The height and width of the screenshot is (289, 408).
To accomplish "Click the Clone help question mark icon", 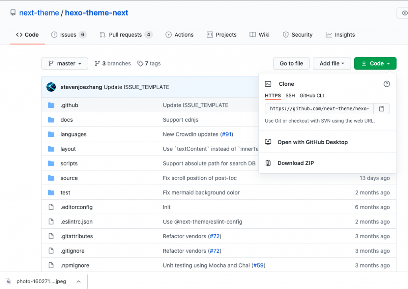I will (x=386, y=84).
